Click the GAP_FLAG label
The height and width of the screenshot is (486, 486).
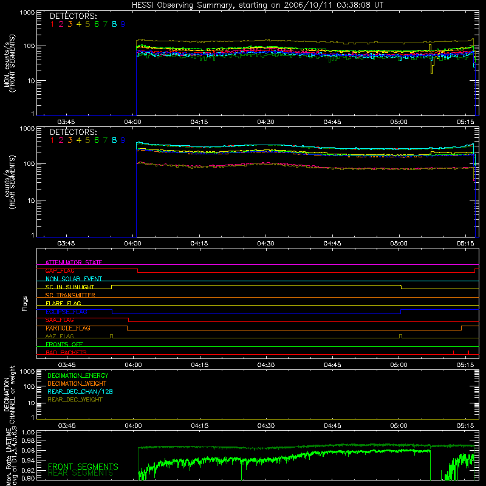60,270
